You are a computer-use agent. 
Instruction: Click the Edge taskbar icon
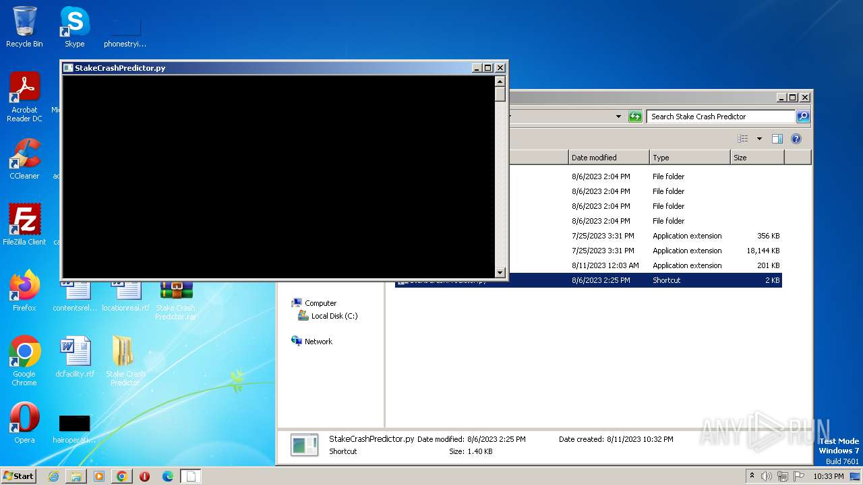coord(168,476)
